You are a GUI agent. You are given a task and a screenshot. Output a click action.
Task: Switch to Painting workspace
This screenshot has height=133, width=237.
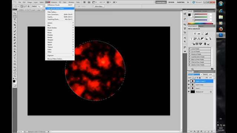pyautogui.click(x=181, y=2)
